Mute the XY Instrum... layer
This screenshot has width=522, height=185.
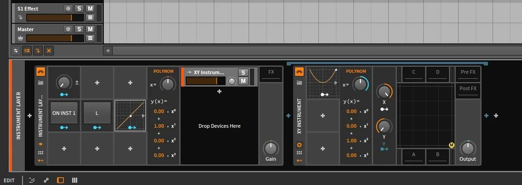pyautogui.click(x=243, y=81)
